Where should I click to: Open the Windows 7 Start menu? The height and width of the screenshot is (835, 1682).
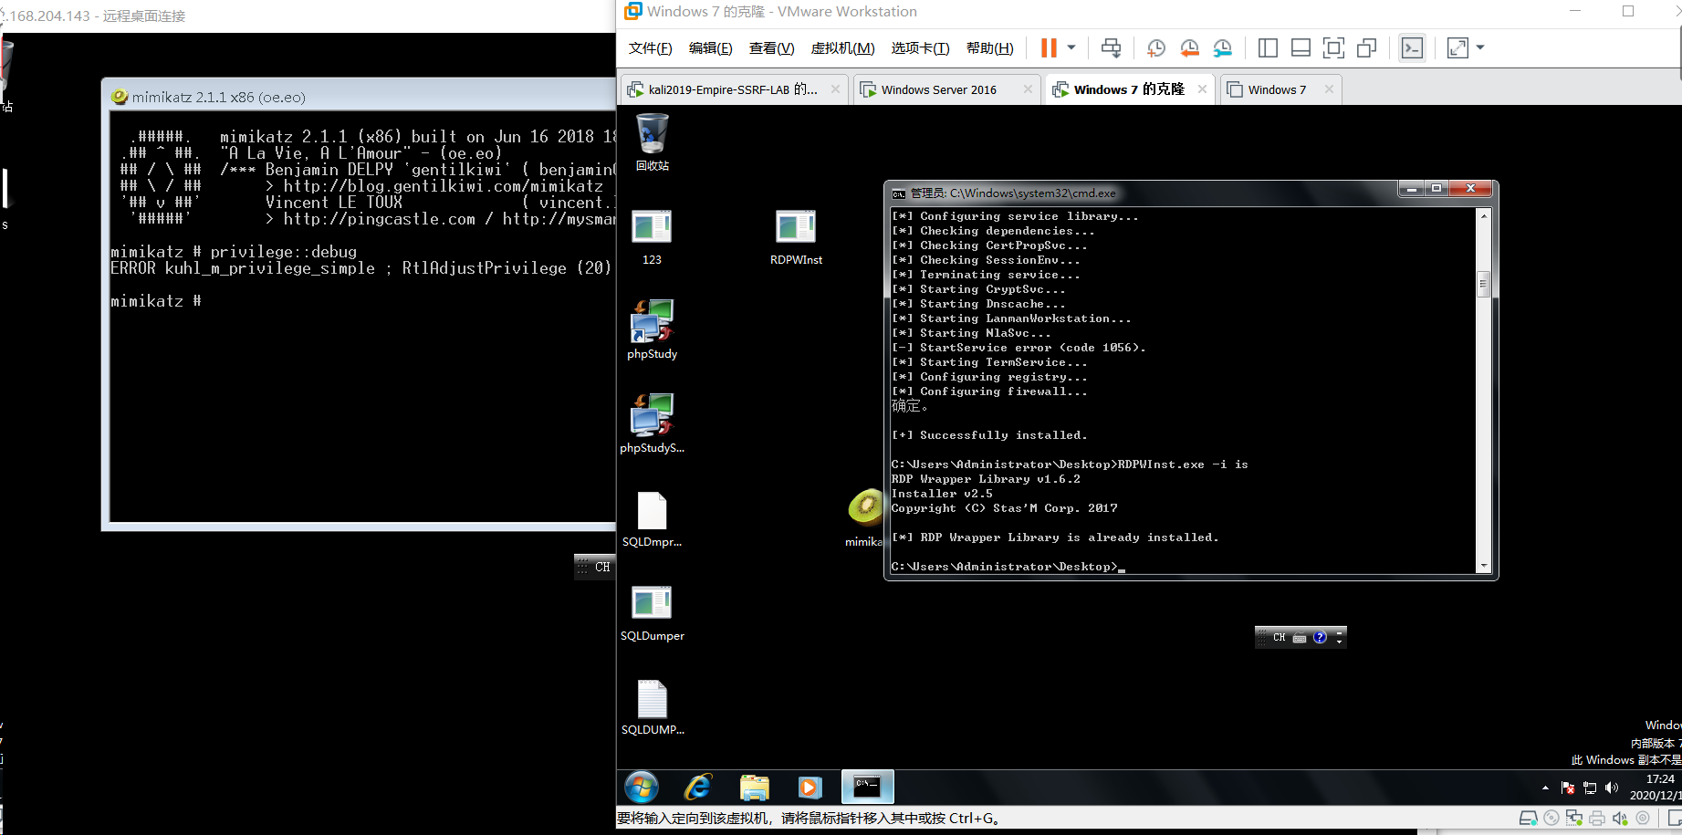tap(642, 787)
